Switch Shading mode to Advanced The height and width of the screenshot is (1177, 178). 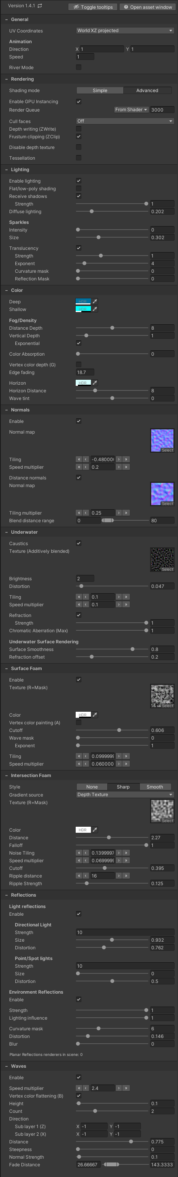coord(147,91)
